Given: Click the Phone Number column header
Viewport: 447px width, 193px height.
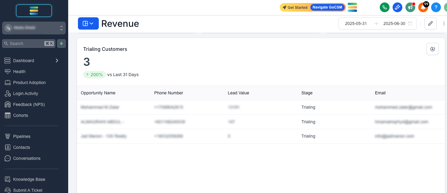Looking at the screenshot, I should (x=168, y=93).
